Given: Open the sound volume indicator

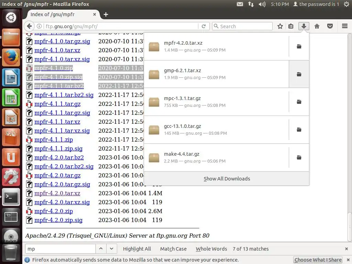Looking at the screenshot, I should (262, 4).
